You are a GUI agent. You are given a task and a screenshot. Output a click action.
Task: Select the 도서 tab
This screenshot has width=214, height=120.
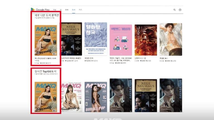pos(74,10)
